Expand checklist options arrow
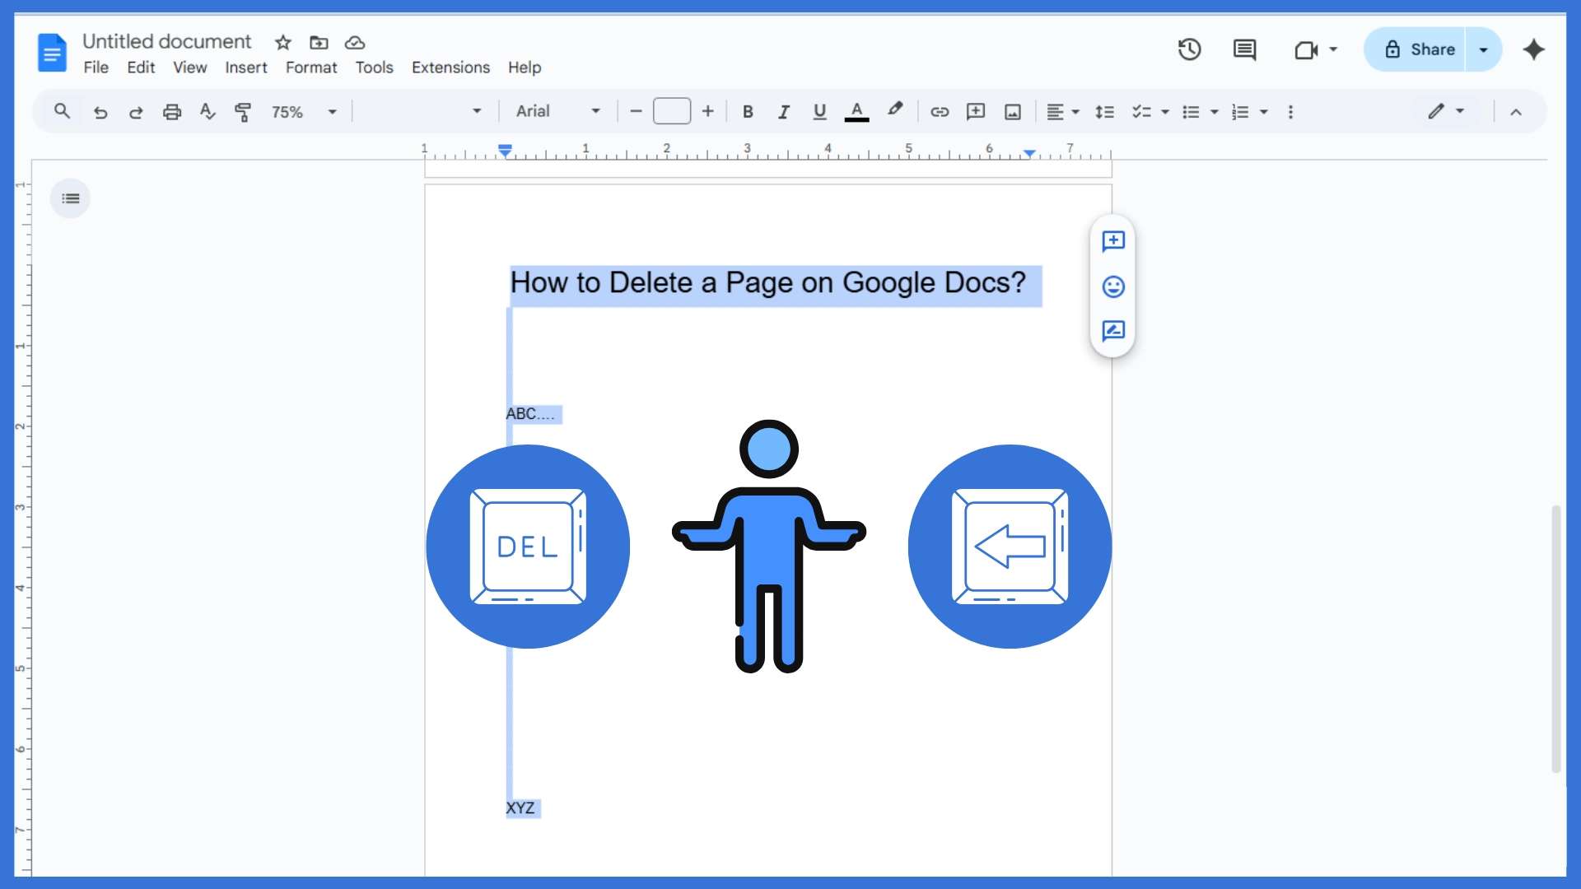Image resolution: width=1581 pixels, height=889 pixels. click(x=1165, y=112)
